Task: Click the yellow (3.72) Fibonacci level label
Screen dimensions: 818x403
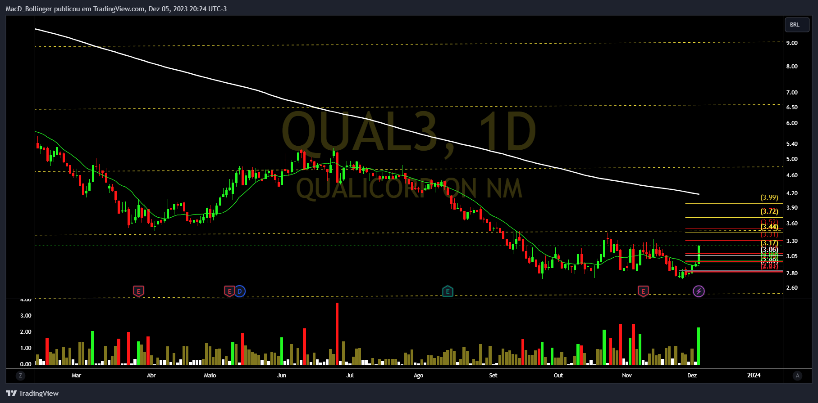Action: click(769, 211)
